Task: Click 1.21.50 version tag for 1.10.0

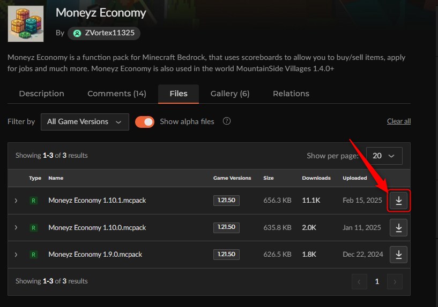Action: tap(226, 227)
